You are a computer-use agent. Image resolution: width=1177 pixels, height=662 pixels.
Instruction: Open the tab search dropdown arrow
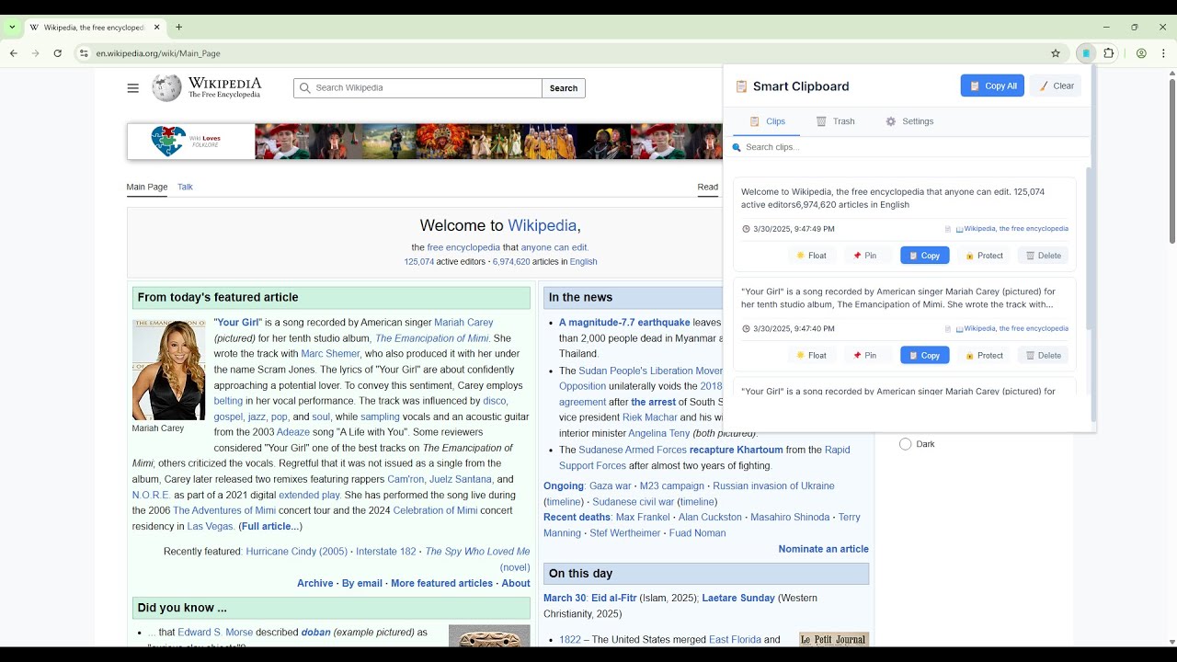(x=12, y=28)
